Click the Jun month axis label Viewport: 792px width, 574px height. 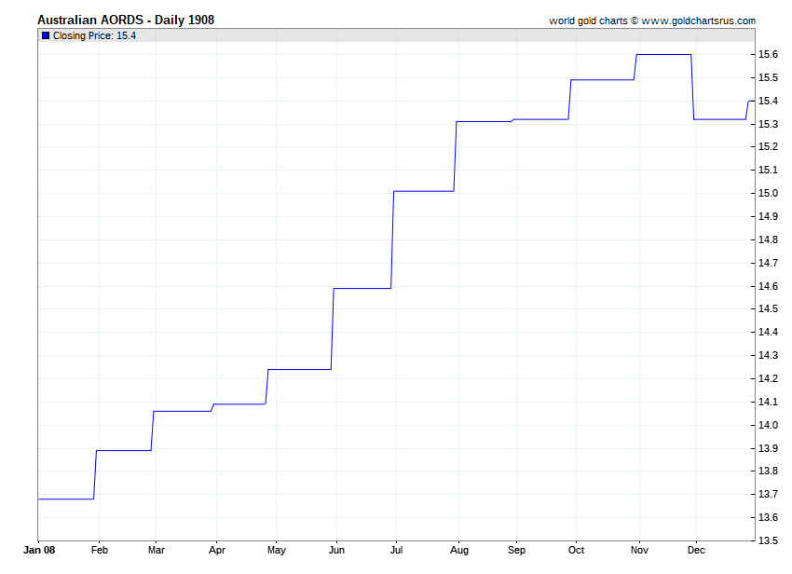point(336,550)
